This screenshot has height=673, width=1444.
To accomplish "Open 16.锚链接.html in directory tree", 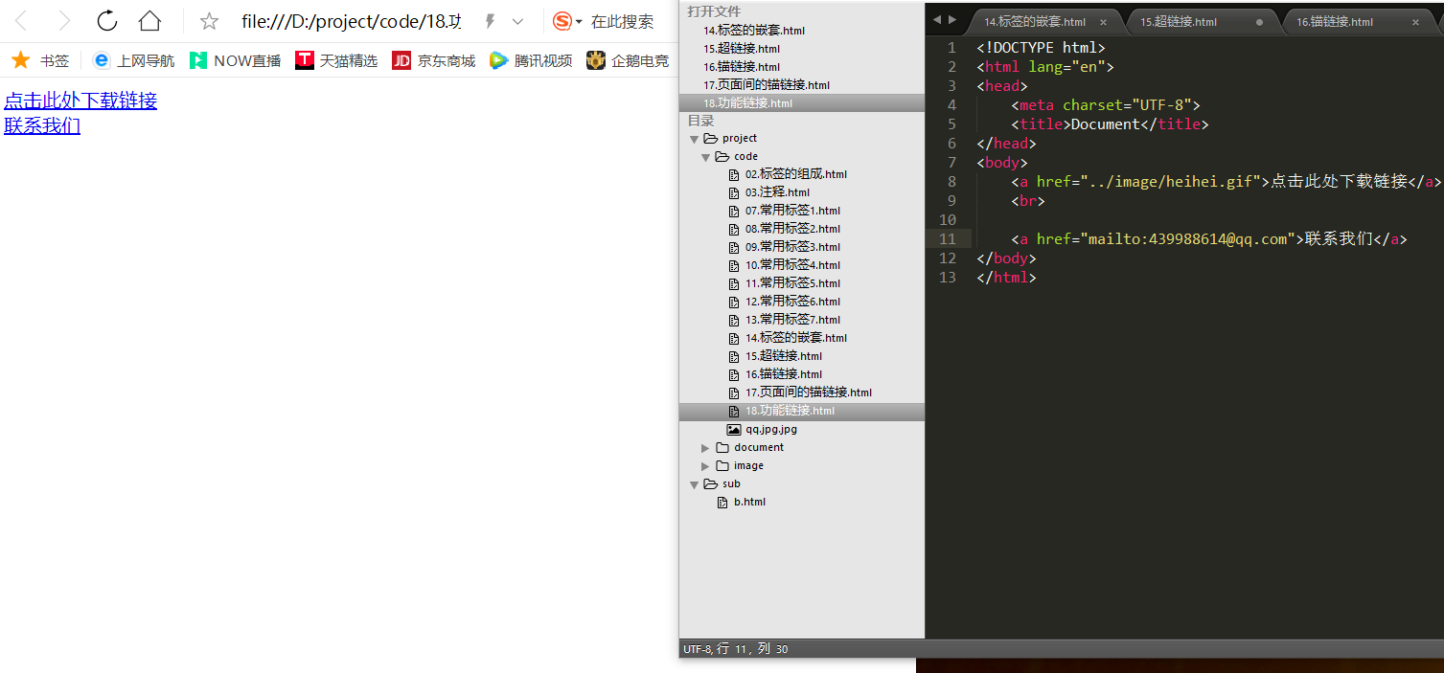I will pos(784,374).
